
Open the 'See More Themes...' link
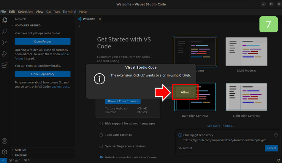[x=221, y=126]
